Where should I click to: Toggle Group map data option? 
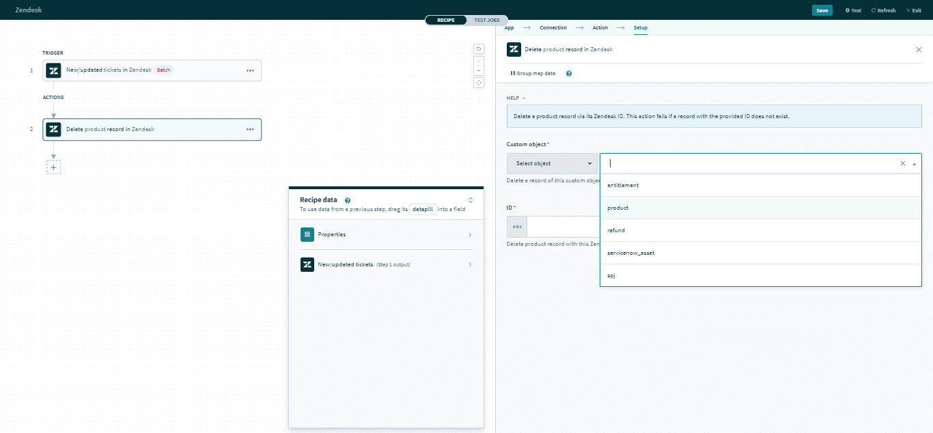[533, 73]
